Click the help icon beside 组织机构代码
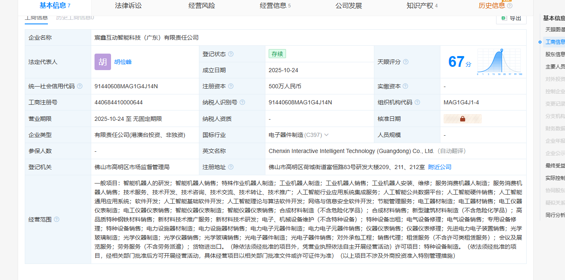 pyautogui.click(x=417, y=102)
